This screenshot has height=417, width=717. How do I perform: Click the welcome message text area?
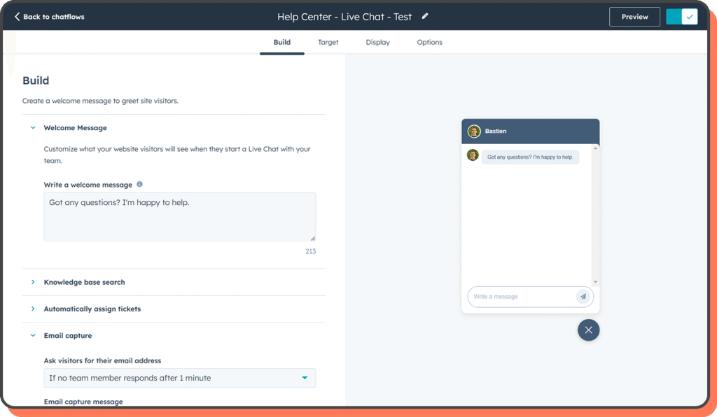coord(179,217)
